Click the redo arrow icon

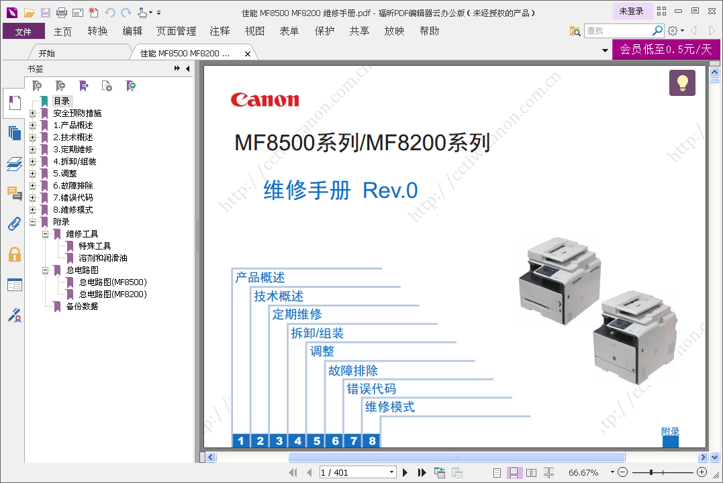[126, 13]
